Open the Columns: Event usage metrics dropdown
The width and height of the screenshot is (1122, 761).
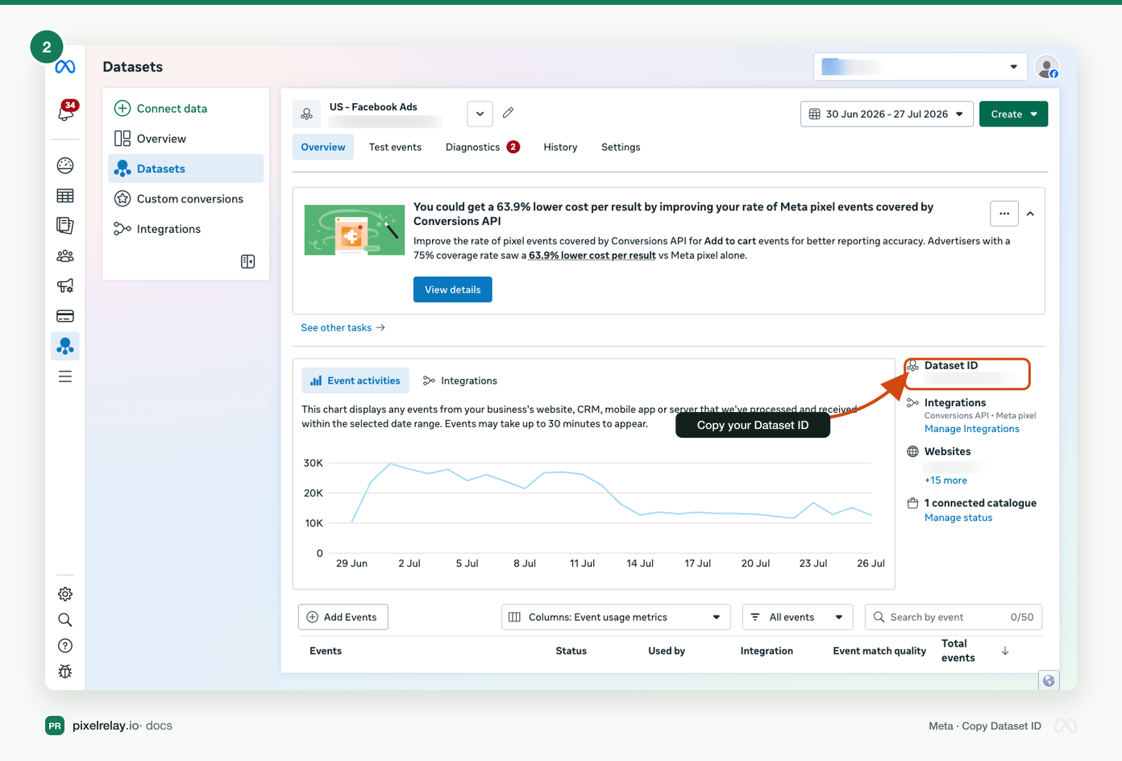616,618
